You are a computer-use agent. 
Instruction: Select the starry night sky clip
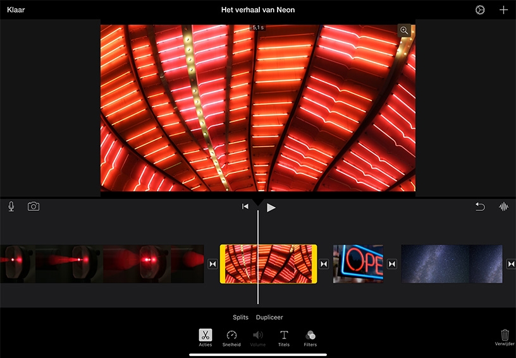point(452,264)
